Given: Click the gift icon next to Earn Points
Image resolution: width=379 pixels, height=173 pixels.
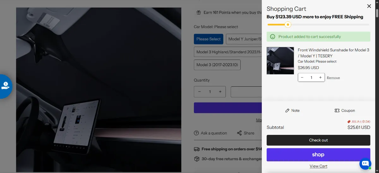Looking at the screenshot, I should pos(199,13).
